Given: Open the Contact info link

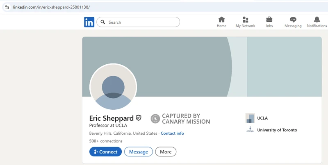Looking at the screenshot, I should pos(172,133).
